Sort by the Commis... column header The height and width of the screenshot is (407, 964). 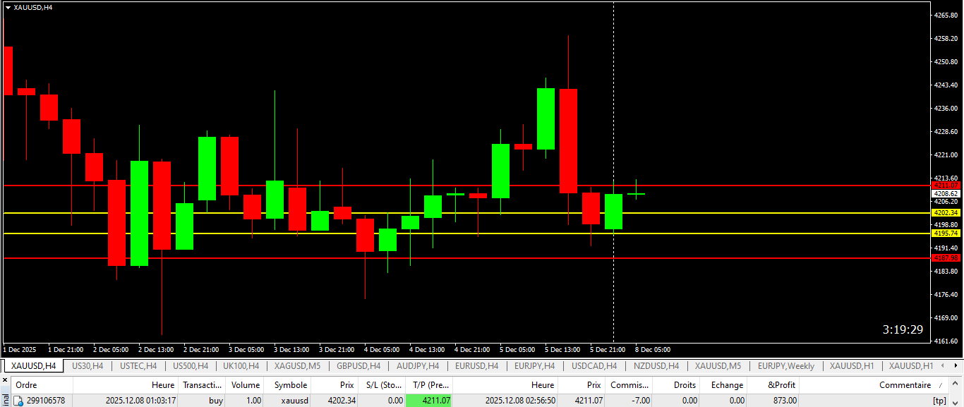point(629,385)
